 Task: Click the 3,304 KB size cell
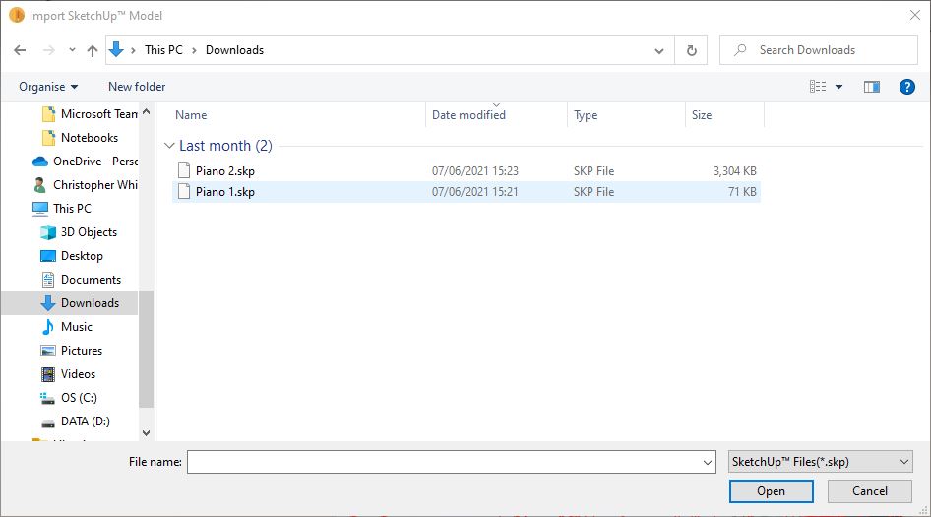(x=734, y=171)
